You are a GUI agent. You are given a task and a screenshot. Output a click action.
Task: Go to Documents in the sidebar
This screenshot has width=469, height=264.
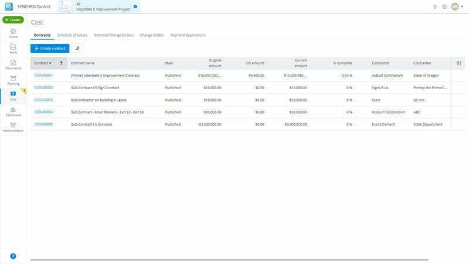tap(13, 64)
